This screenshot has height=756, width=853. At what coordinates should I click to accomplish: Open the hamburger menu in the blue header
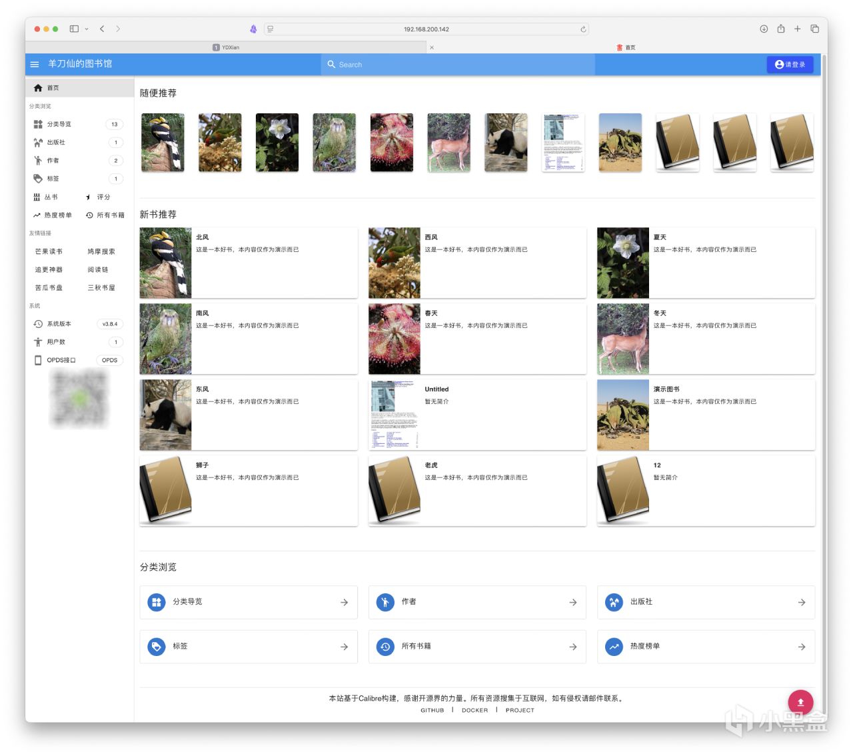(x=35, y=65)
